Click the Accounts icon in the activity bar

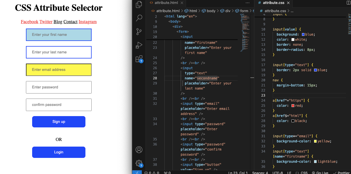click(139, 150)
